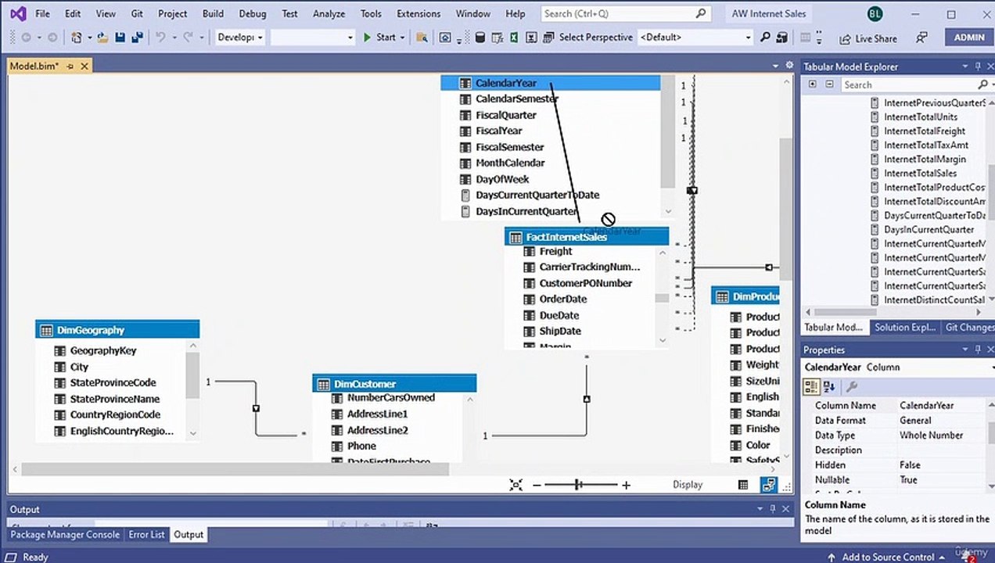Click the zoom in plus icon
This screenshot has height=563, width=995.
tap(627, 485)
